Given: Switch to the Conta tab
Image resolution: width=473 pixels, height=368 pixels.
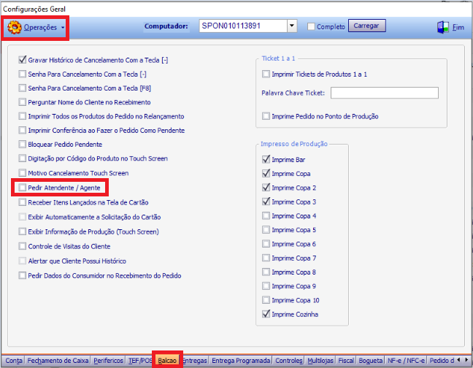Looking at the screenshot, I should 14,361.
